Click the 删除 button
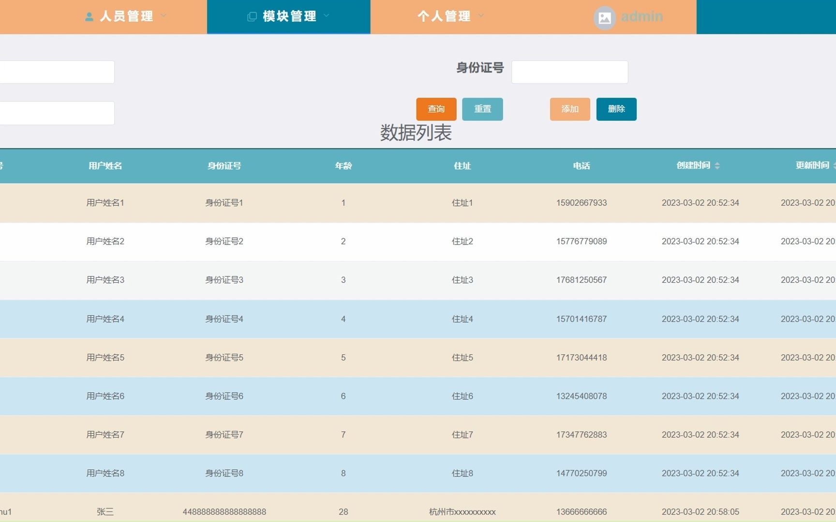836x522 pixels. click(x=616, y=109)
